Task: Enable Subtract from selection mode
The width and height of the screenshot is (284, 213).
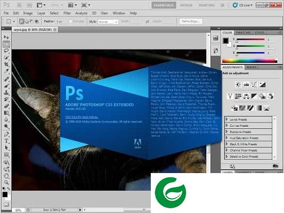Action: pyautogui.click(x=31, y=21)
